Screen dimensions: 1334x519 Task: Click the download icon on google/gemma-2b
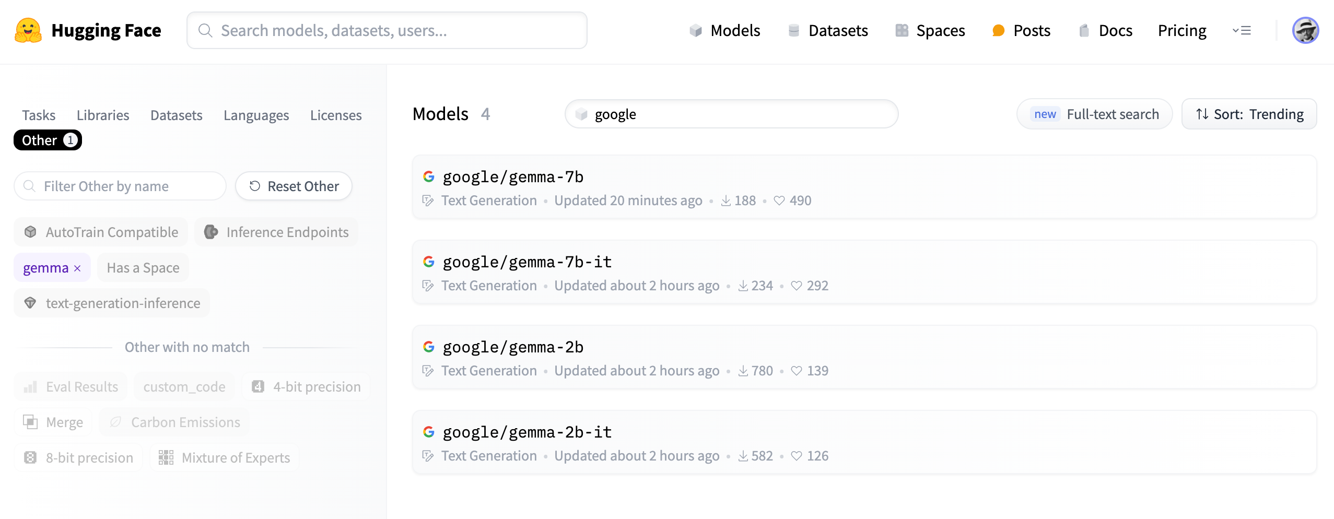coord(743,371)
